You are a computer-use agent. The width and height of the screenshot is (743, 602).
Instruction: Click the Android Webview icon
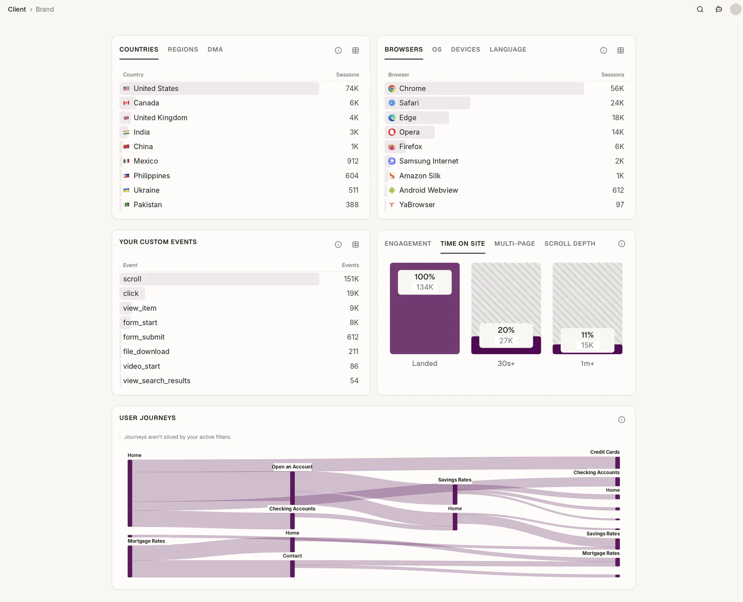(392, 190)
